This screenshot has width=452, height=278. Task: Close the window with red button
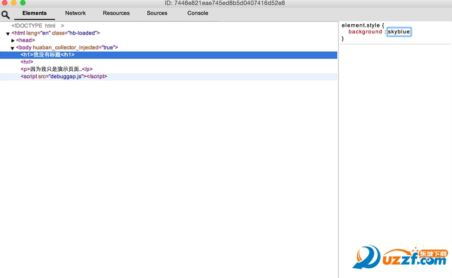[4, 3]
